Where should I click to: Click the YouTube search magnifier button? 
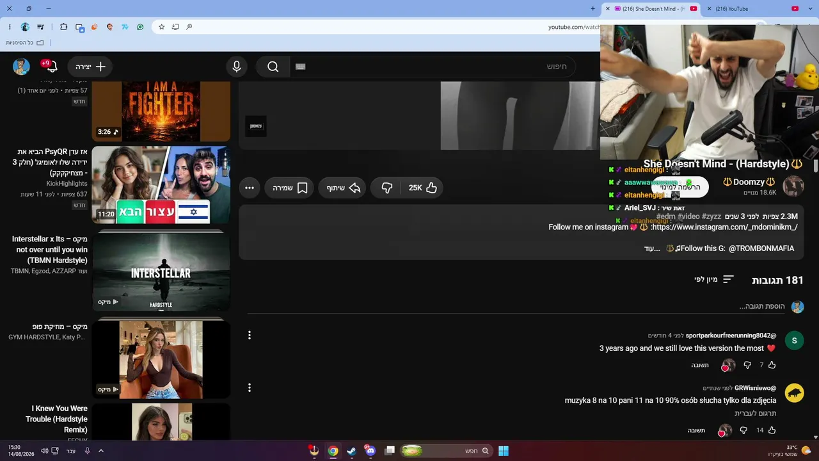273,67
